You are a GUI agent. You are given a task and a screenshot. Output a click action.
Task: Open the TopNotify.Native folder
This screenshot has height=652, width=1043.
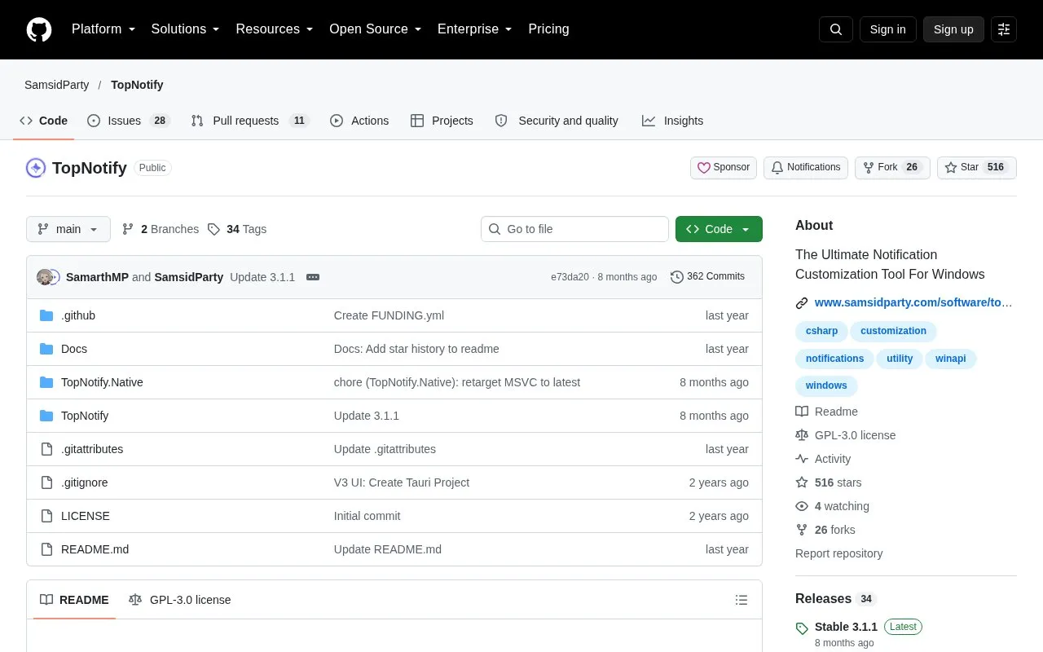click(102, 382)
